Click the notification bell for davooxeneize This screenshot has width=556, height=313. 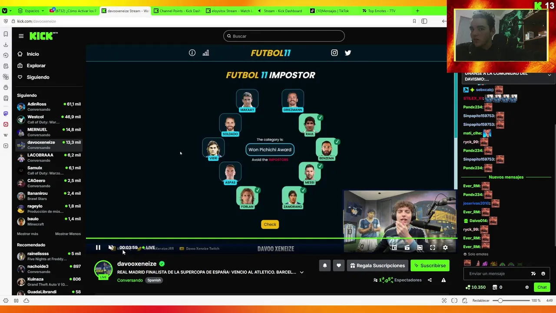click(324, 266)
